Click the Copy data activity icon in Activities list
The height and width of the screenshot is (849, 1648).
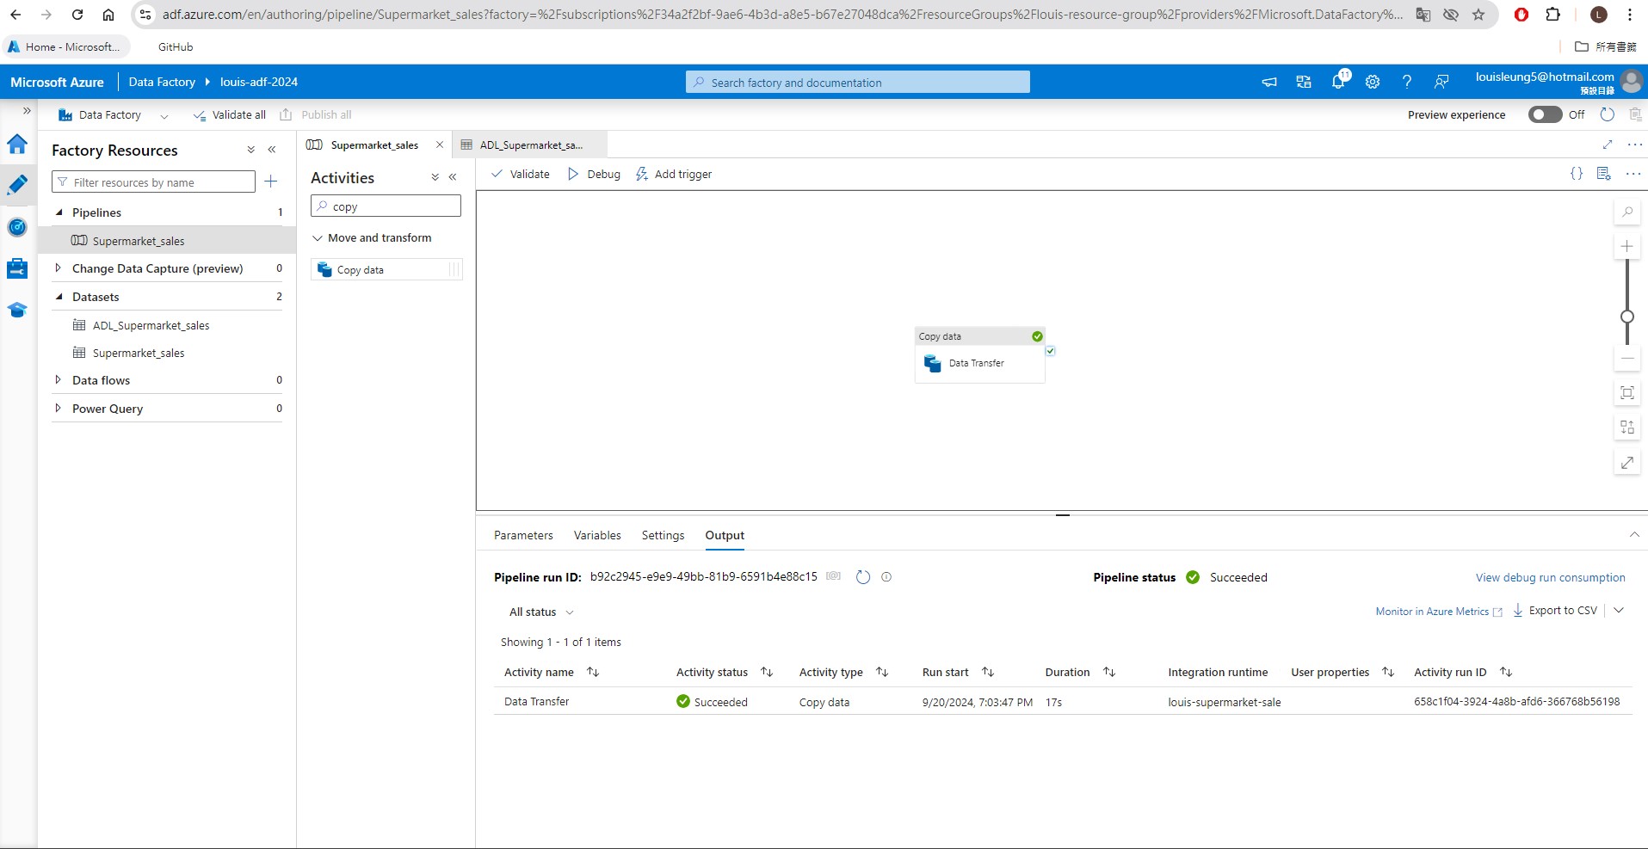pyautogui.click(x=324, y=269)
